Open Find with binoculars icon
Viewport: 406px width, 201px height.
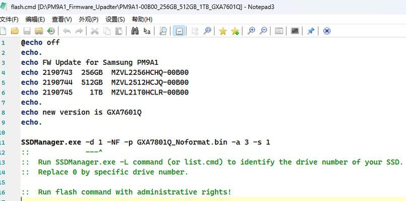134,31
